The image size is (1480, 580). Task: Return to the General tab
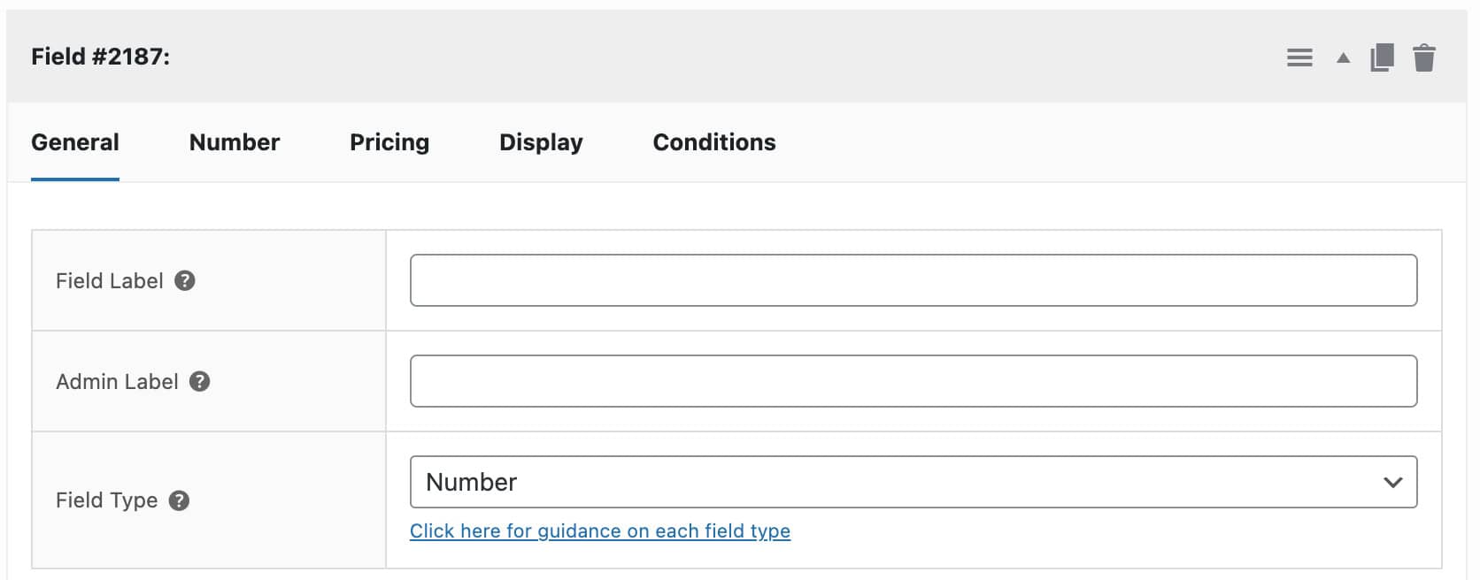[x=74, y=142]
